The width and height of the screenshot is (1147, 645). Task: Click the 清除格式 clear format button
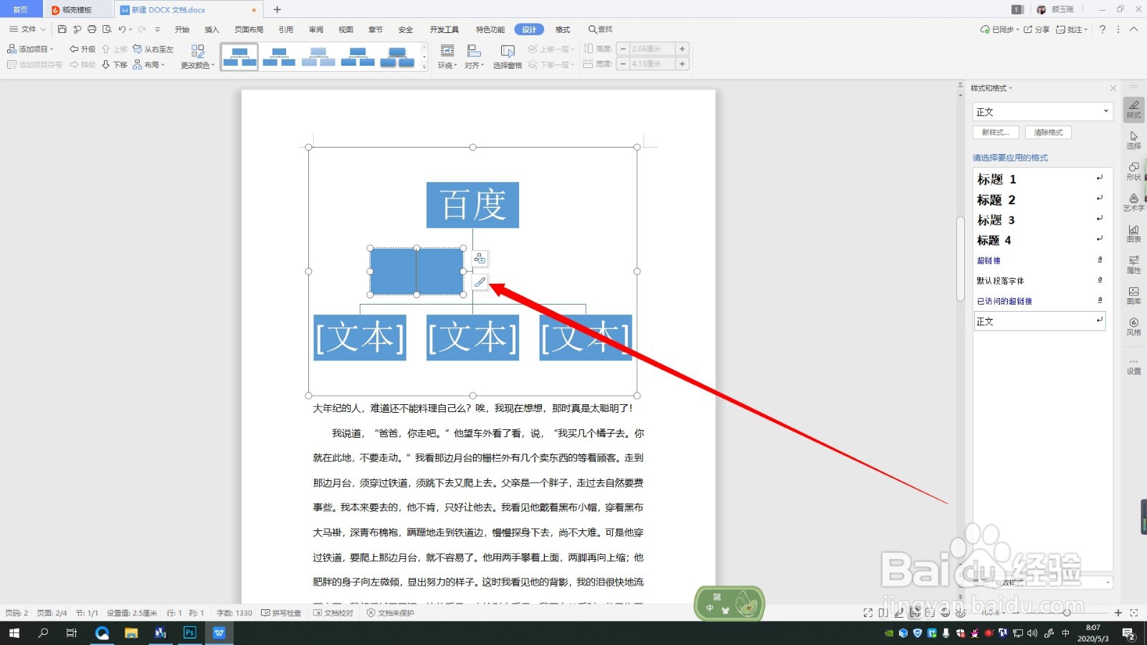click(x=1048, y=133)
